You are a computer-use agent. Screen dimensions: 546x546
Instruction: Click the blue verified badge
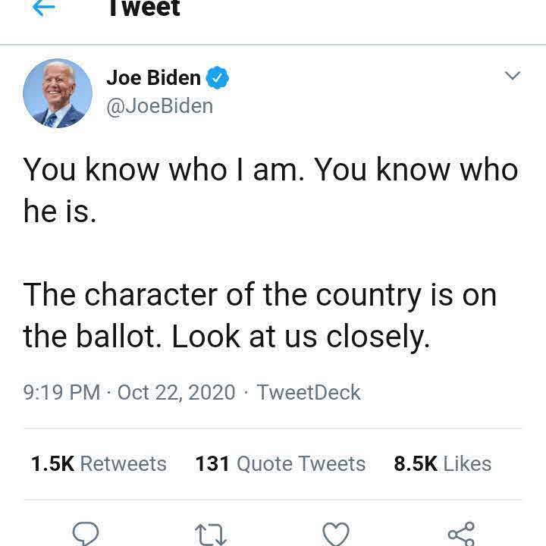[218, 77]
